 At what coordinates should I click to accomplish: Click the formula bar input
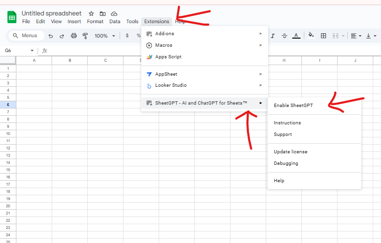(214, 51)
